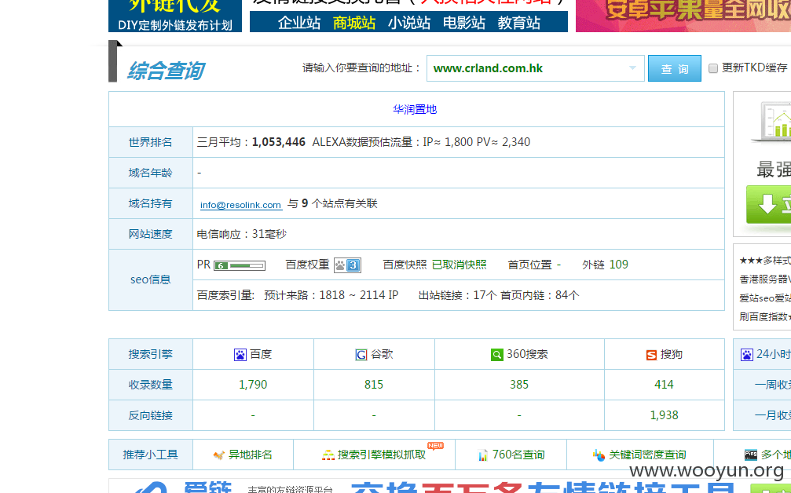
Task: Click the 网站速度 row label
Action: (x=150, y=235)
